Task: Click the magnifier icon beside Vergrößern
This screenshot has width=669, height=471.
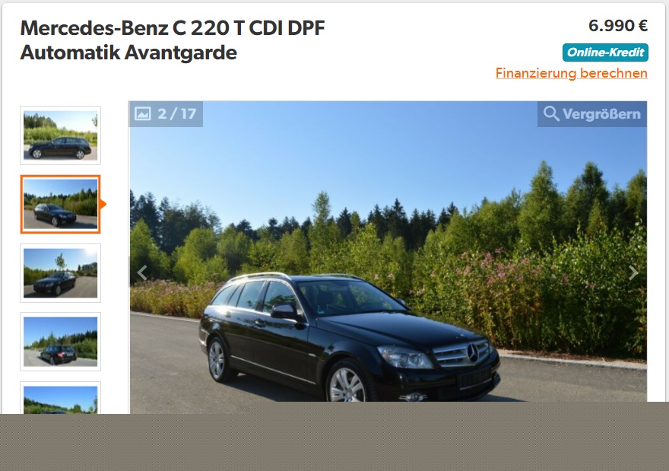Action: coord(551,113)
